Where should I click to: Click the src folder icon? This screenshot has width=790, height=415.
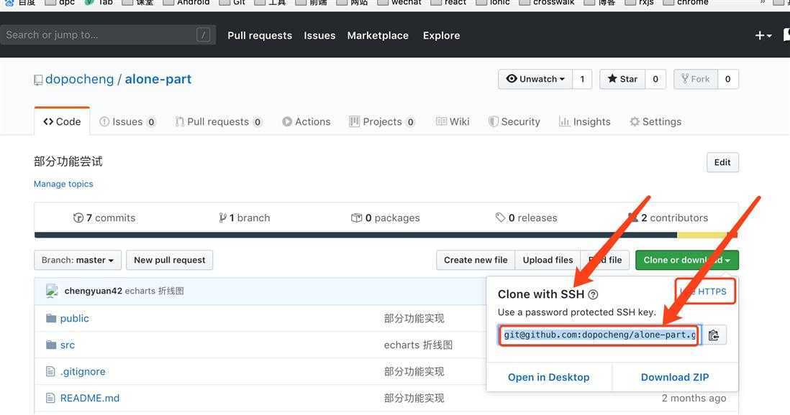click(x=51, y=345)
